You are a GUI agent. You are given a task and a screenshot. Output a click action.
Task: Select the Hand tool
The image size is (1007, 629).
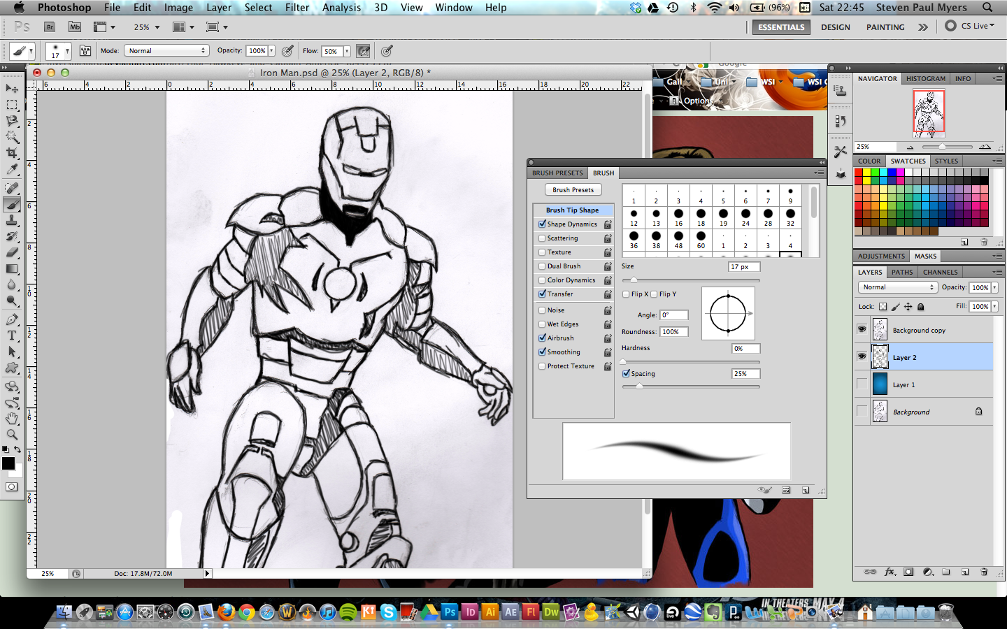click(x=12, y=419)
